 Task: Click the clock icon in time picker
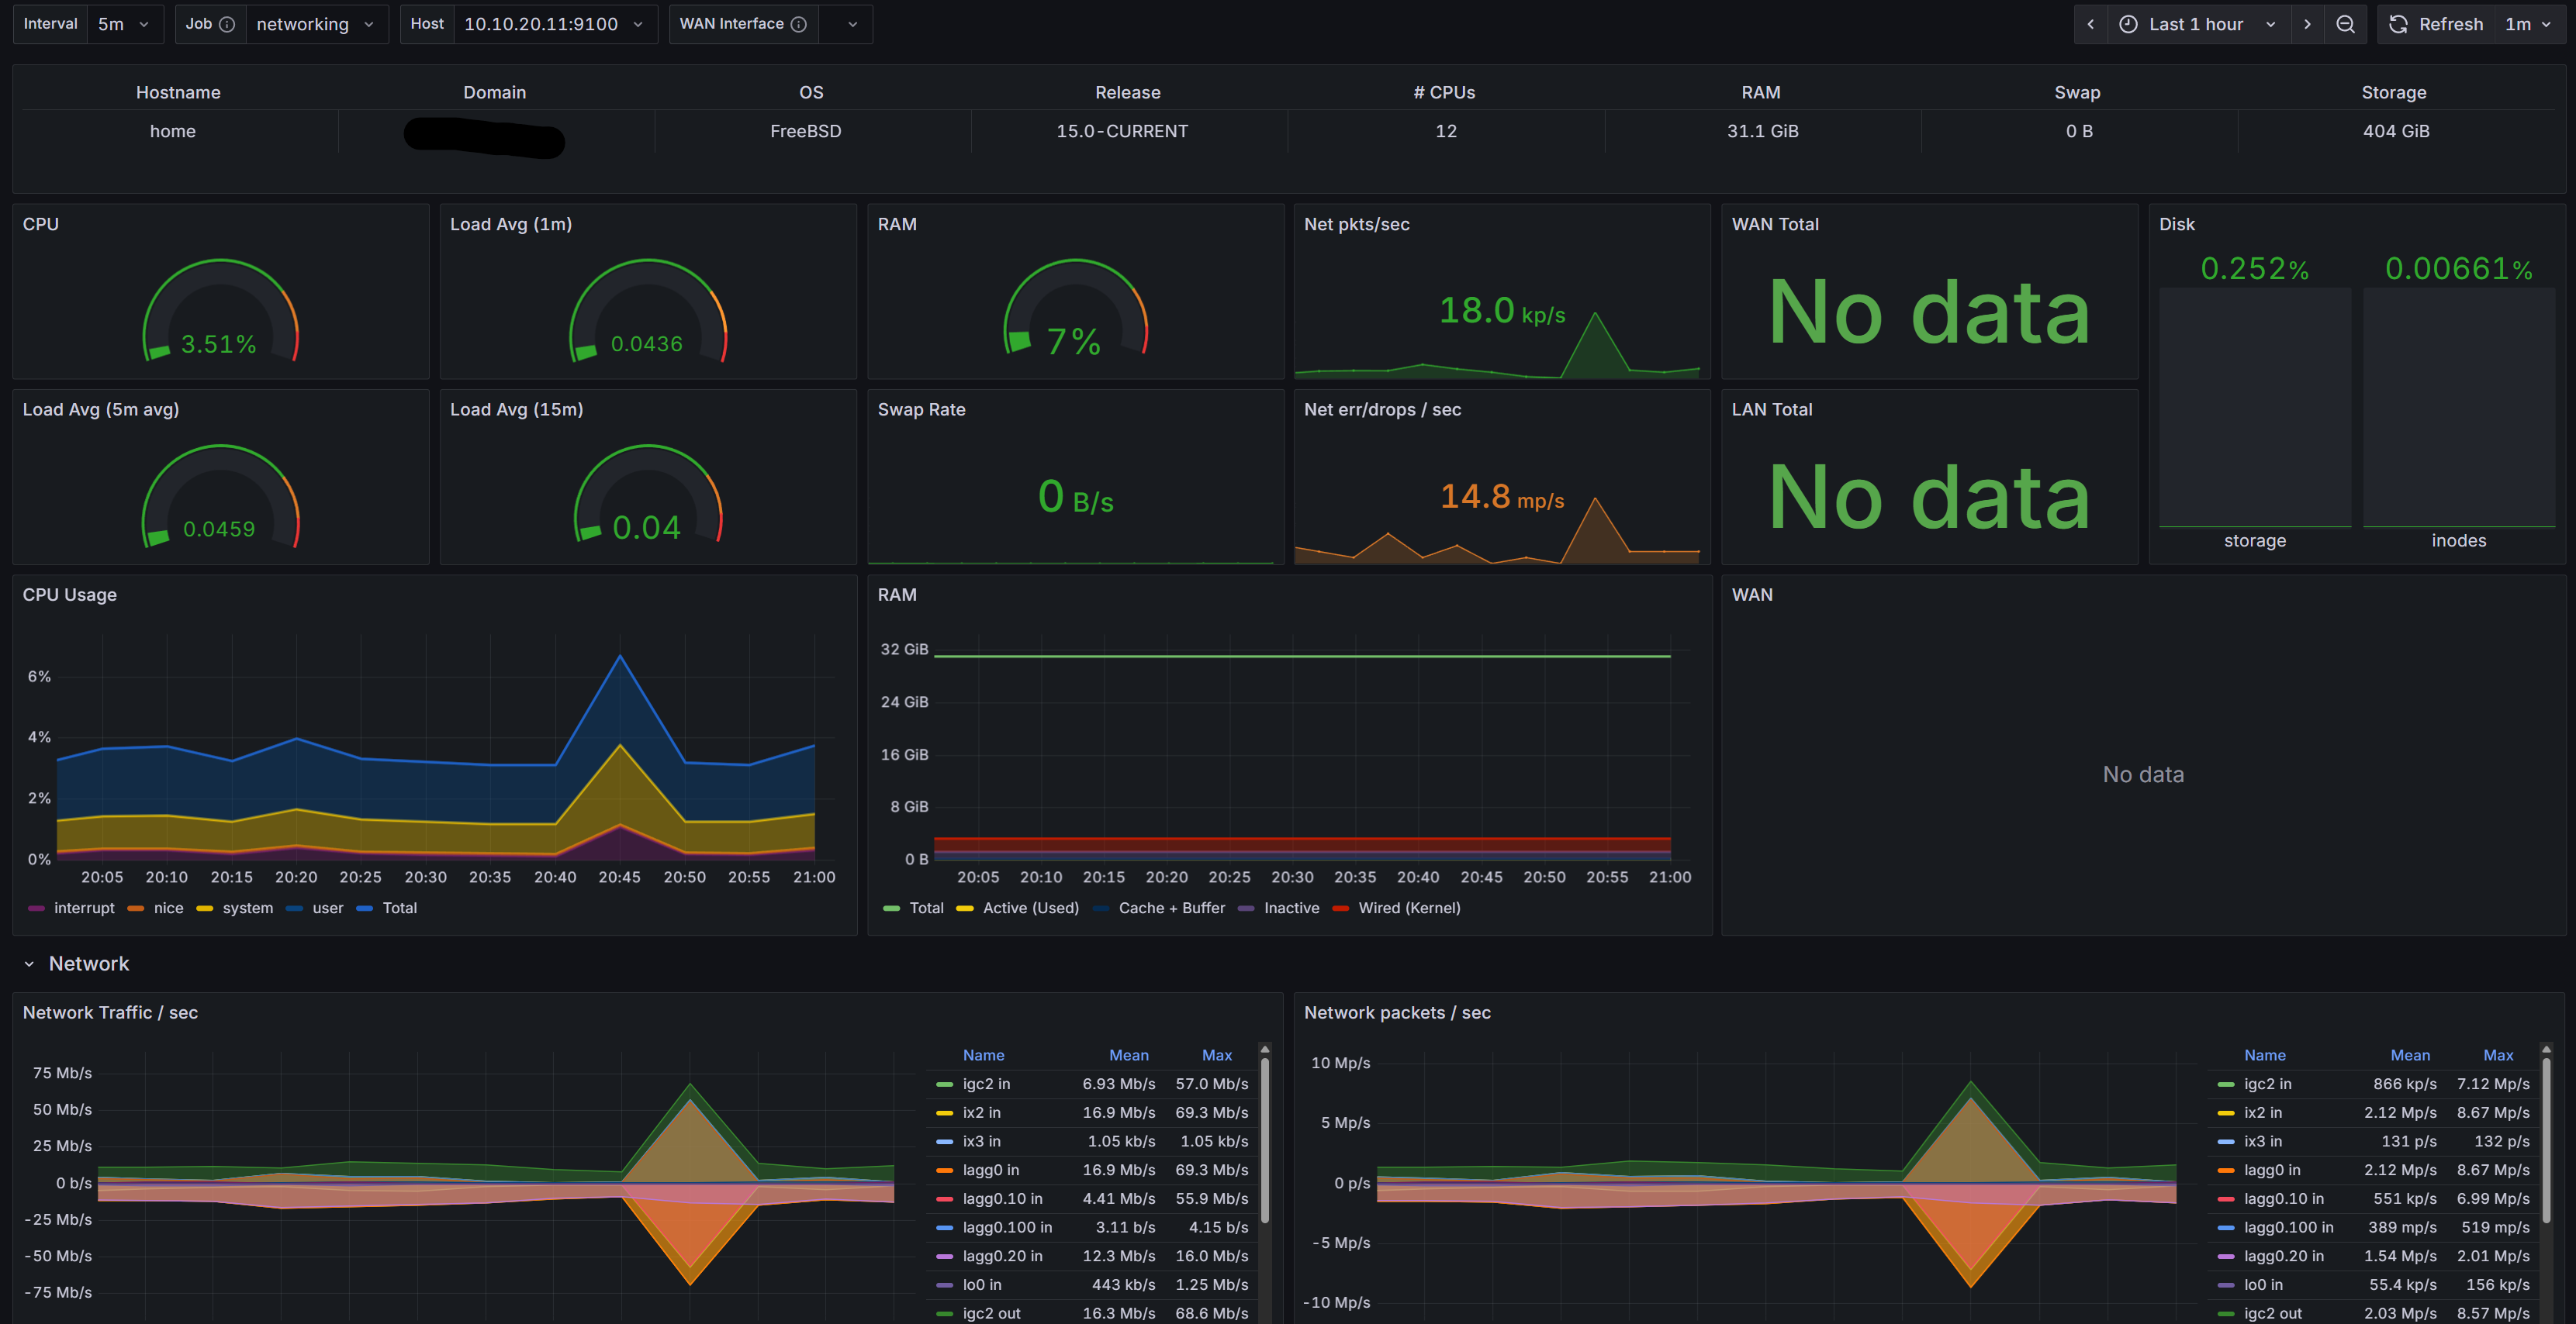pyautogui.click(x=2128, y=24)
